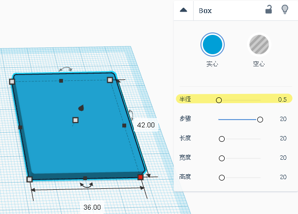Screen dimensions: 298x214
Task: Click the bottom rotation arrow handle
Action: point(86,185)
